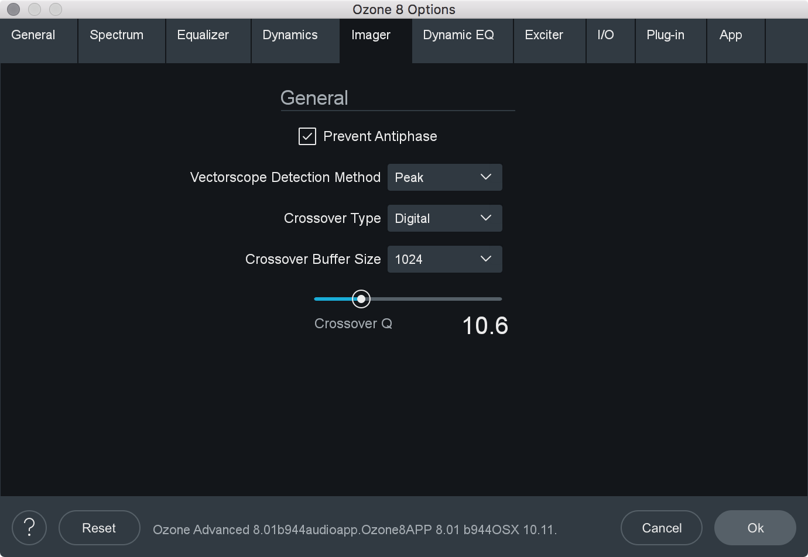
Task: Switch to the Exciter tab
Action: pos(550,41)
